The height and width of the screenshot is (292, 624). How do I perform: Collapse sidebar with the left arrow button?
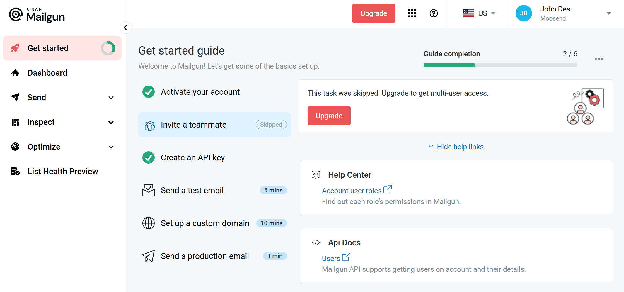point(125,28)
